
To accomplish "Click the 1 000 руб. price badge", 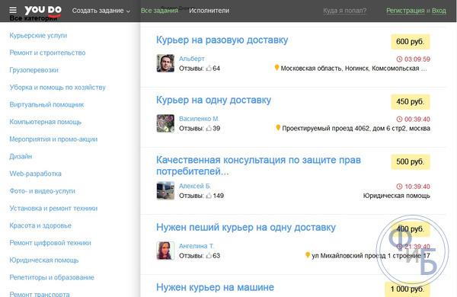I will pyautogui.click(x=407, y=289).
